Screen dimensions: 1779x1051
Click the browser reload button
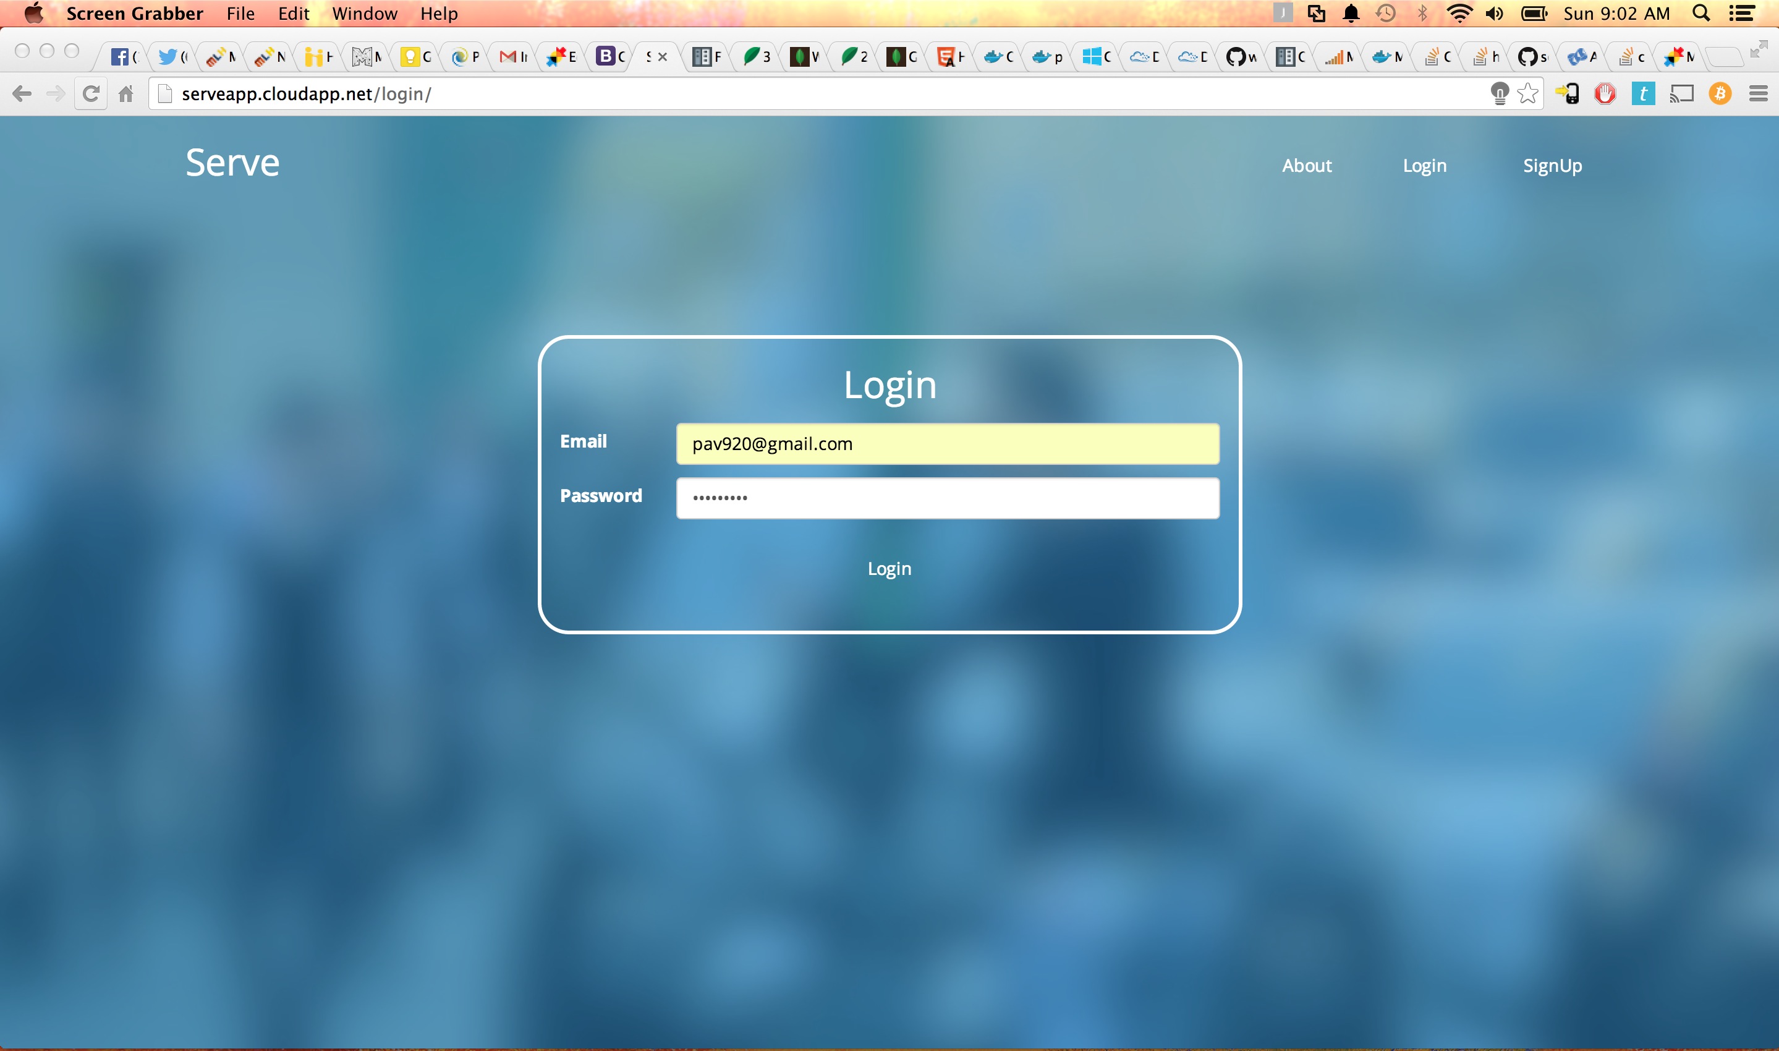pyautogui.click(x=91, y=93)
